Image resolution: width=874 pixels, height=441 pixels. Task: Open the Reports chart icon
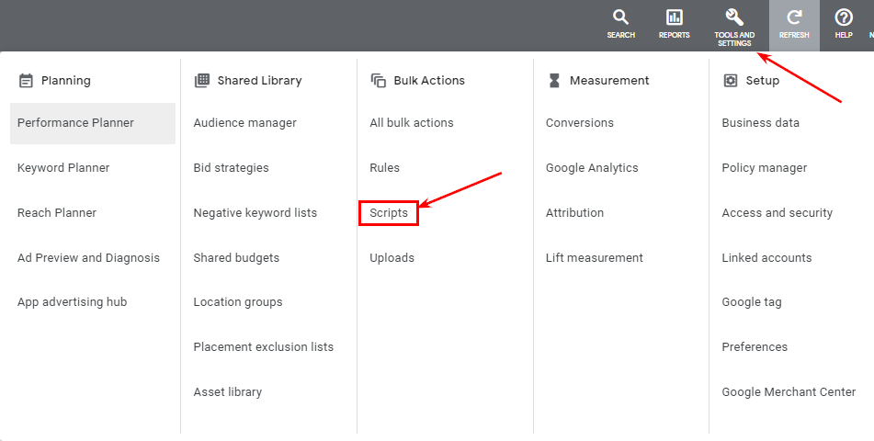(x=674, y=17)
